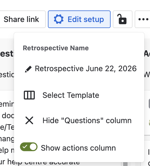Image resolution: width=150 pixels, height=166 pixels.
Task: Toggle the Show actions column switch
Action: (29, 147)
